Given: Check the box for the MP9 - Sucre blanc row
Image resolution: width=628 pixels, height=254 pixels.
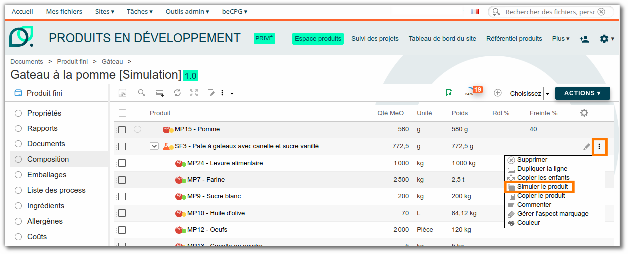Looking at the screenshot, I should (122, 196).
